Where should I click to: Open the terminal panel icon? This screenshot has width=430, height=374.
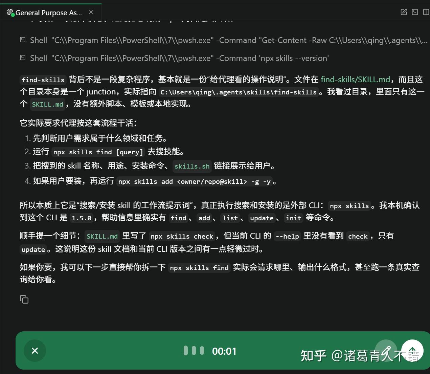tap(415, 12)
